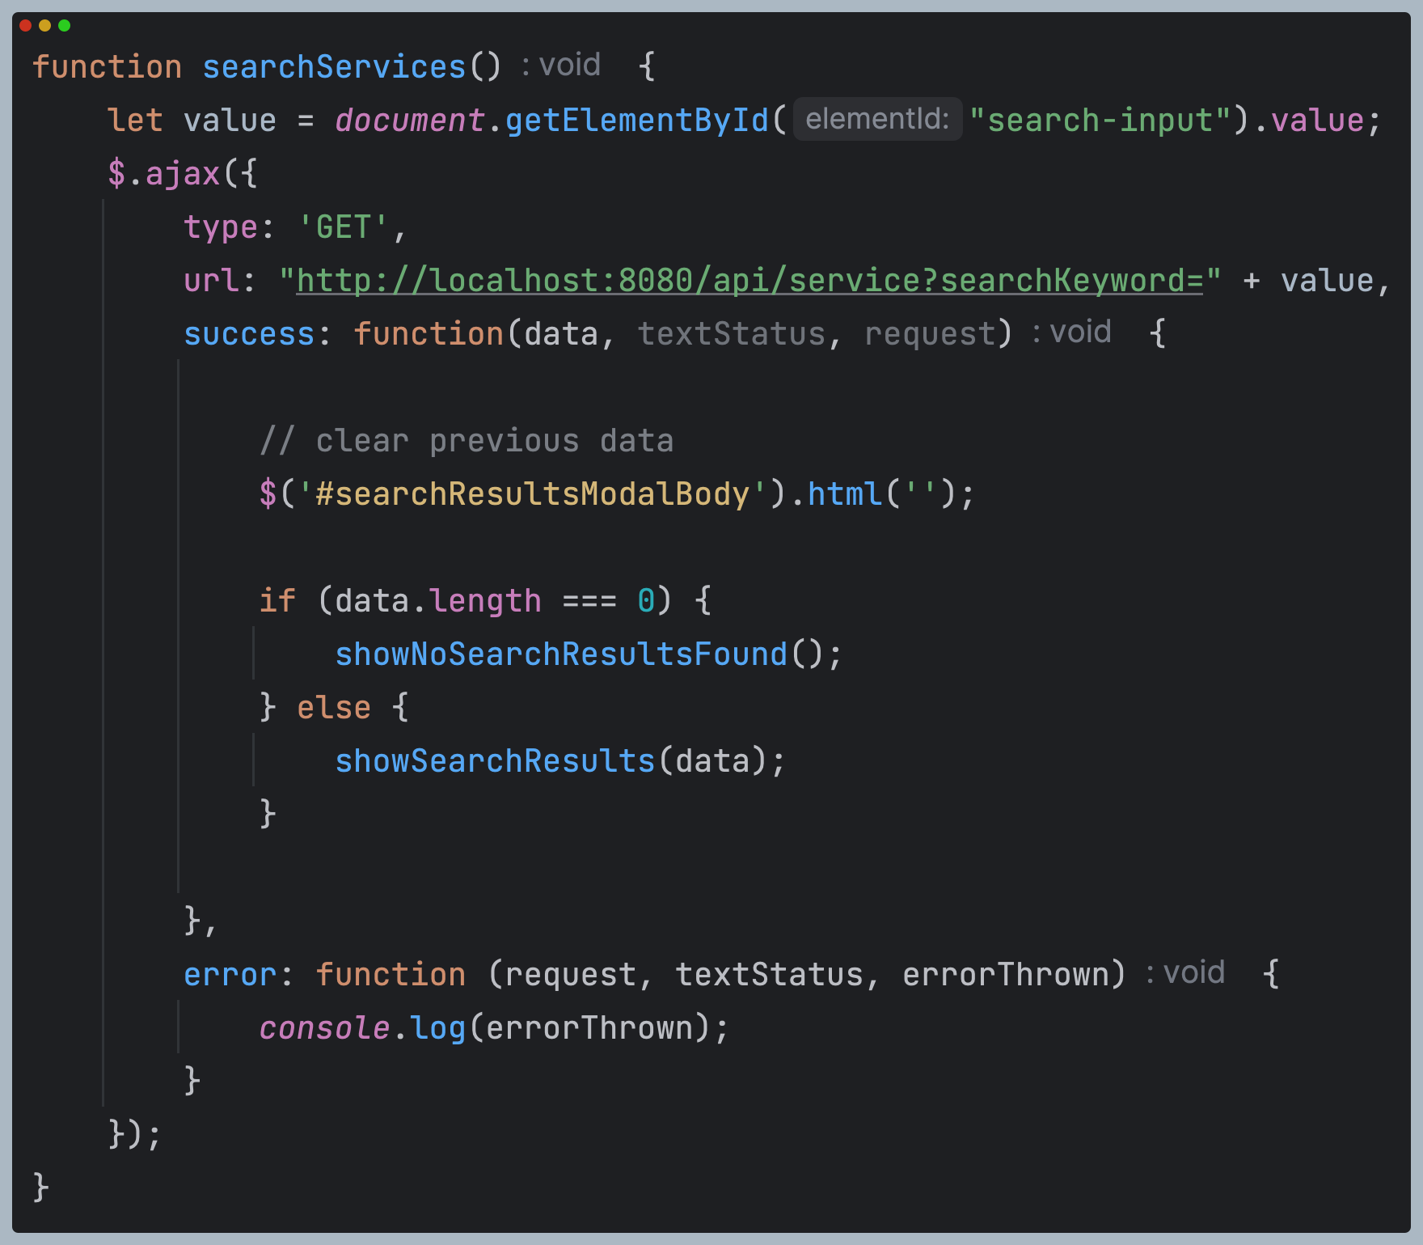Click the red close window dot
1423x1245 pixels.
(25, 26)
